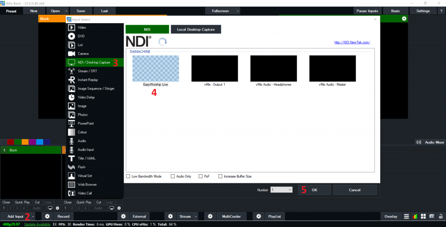Open the External output settings gear
Screen dimensions: 446x227
click(x=123, y=217)
